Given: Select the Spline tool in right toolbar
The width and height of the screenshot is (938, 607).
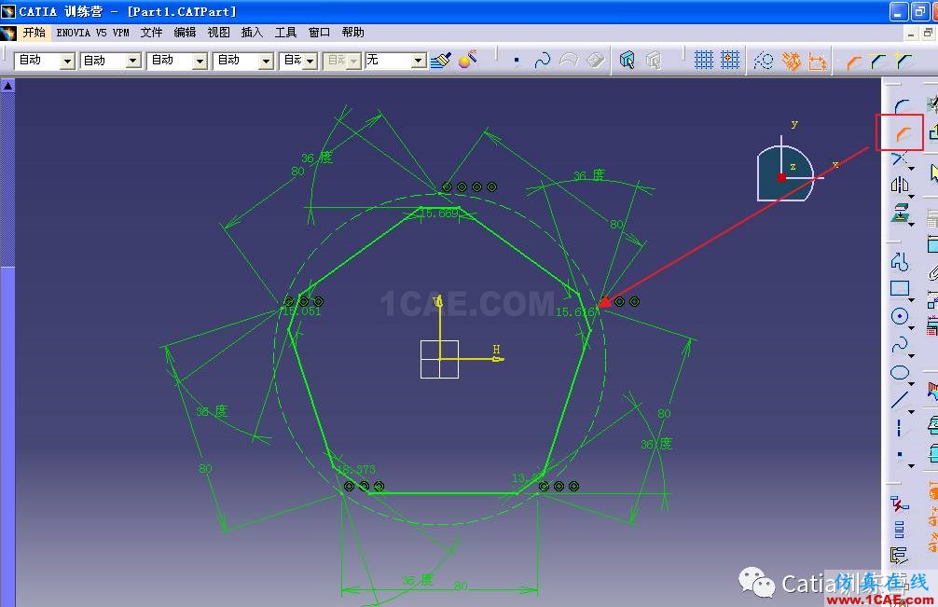Looking at the screenshot, I should coord(899,344).
